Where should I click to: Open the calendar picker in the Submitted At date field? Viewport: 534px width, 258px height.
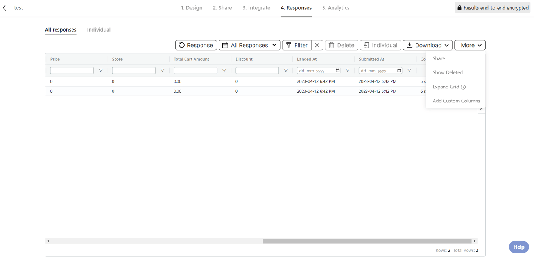399,71
